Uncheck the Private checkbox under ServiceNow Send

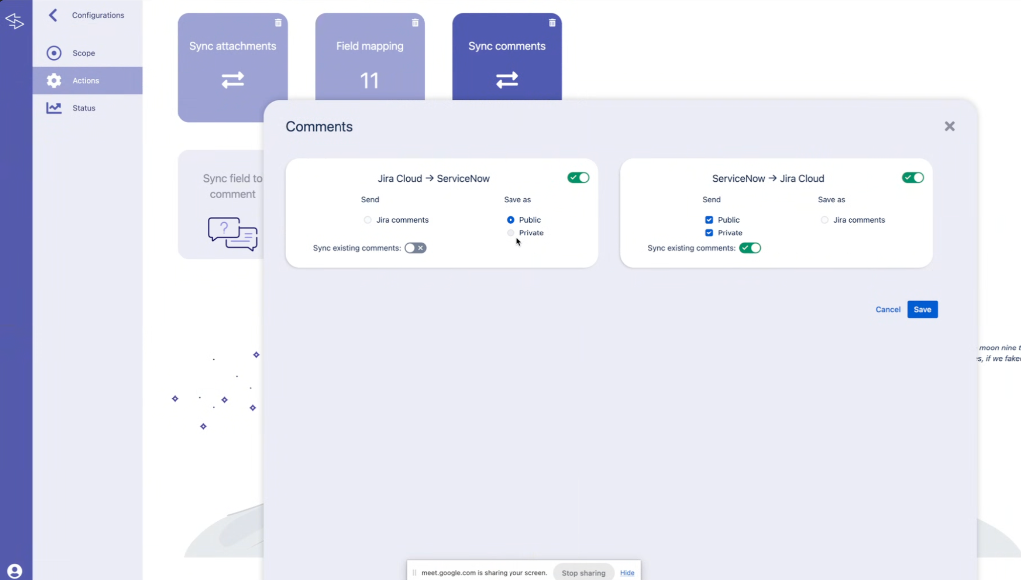(x=709, y=232)
